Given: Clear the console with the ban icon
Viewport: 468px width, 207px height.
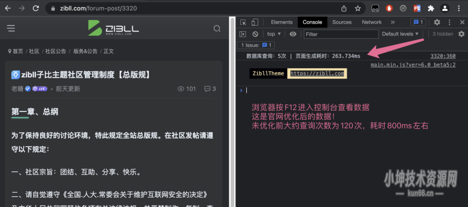Looking at the screenshot, I should coord(255,34).
